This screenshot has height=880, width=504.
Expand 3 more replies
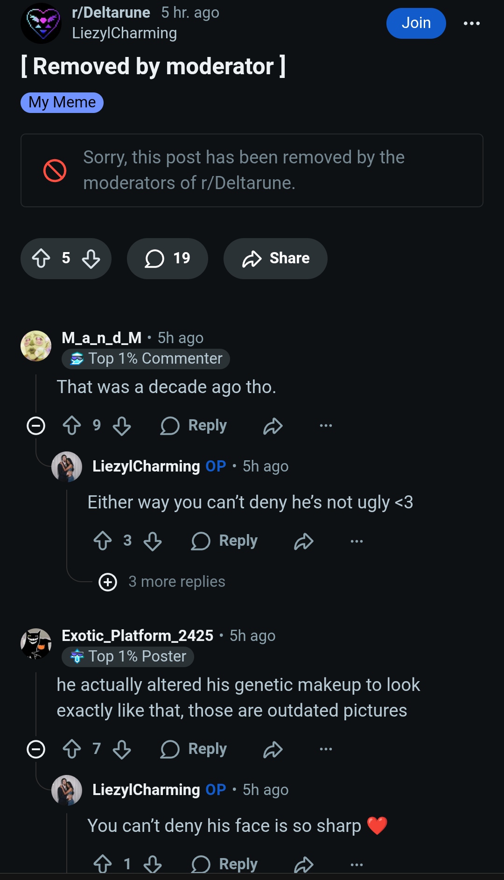[162, 582]
